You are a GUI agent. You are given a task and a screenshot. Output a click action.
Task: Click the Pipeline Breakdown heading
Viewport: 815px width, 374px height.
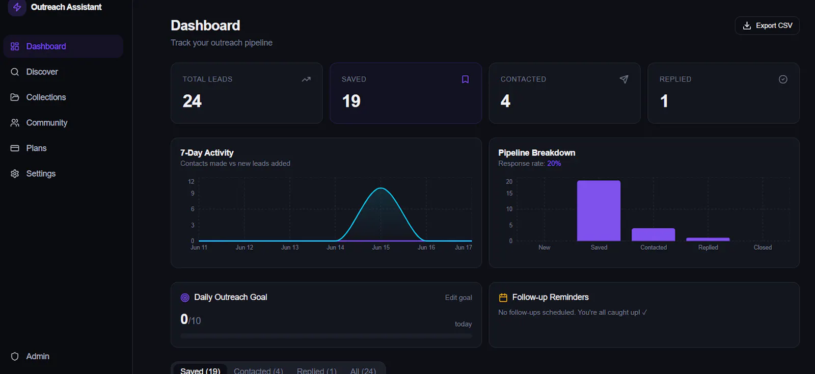(x=537, y=153)
